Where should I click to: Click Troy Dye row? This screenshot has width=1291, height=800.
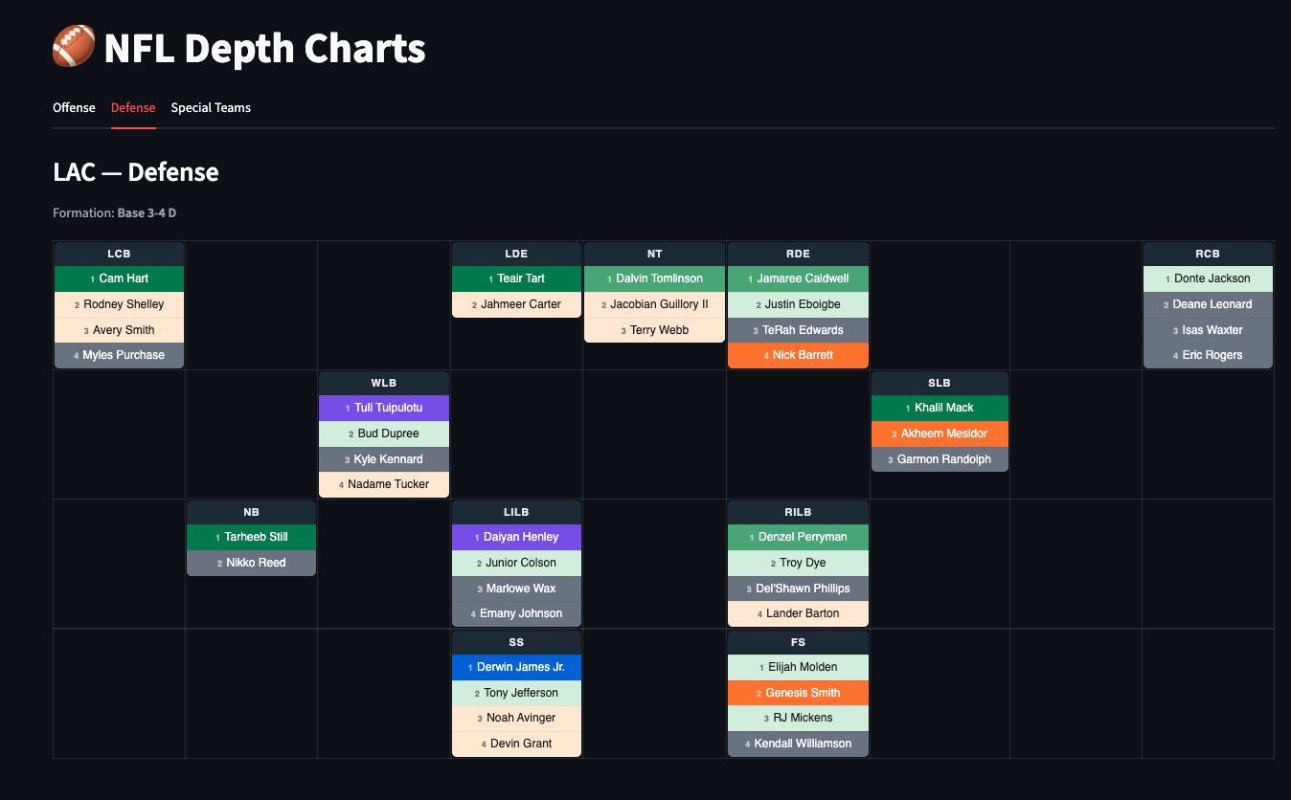798,563
